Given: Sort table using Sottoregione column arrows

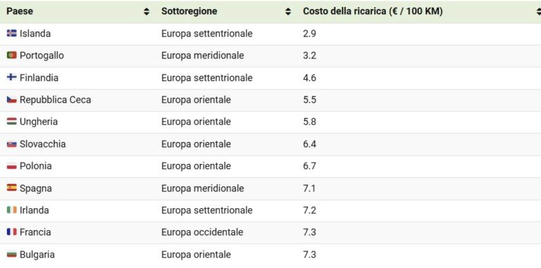Looking at the screenshot, I should (288, 12).
